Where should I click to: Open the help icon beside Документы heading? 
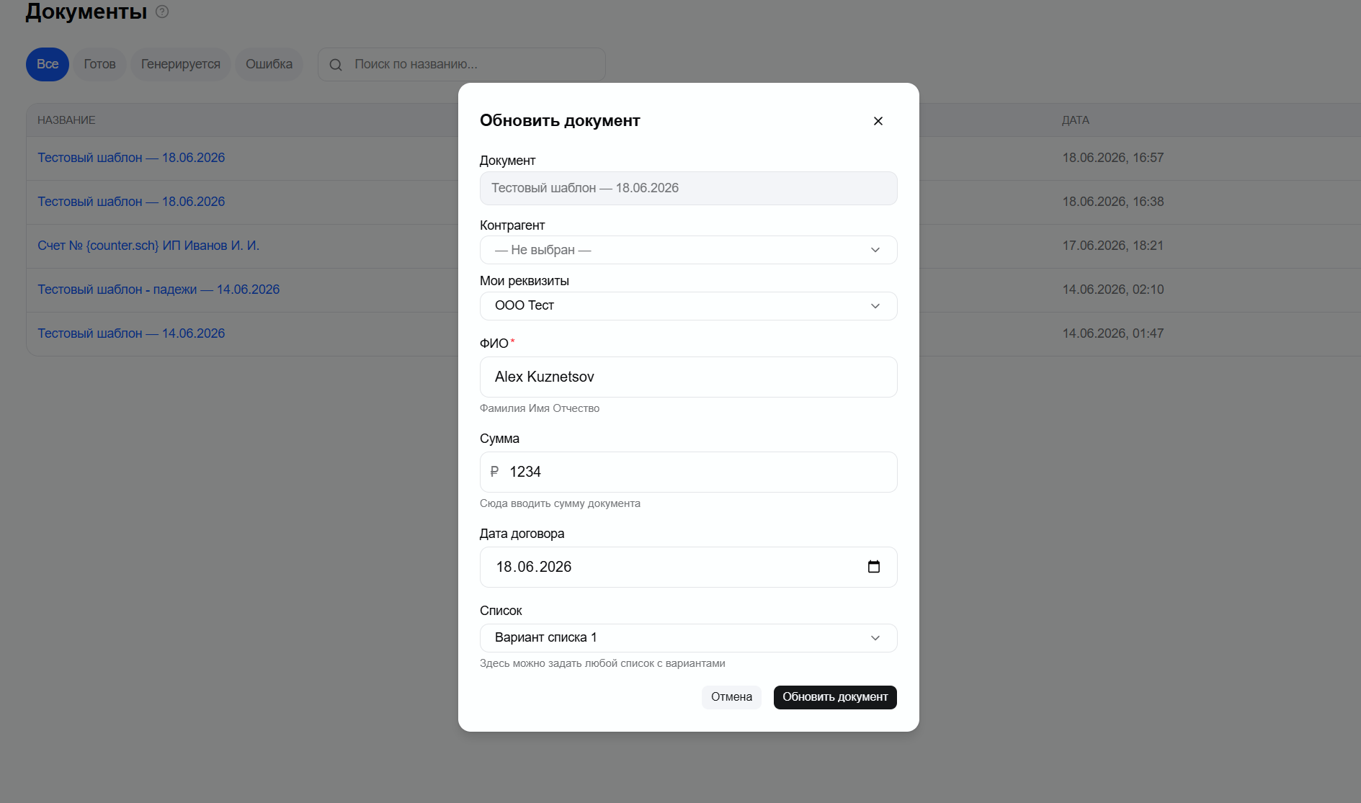click(162, 12)
